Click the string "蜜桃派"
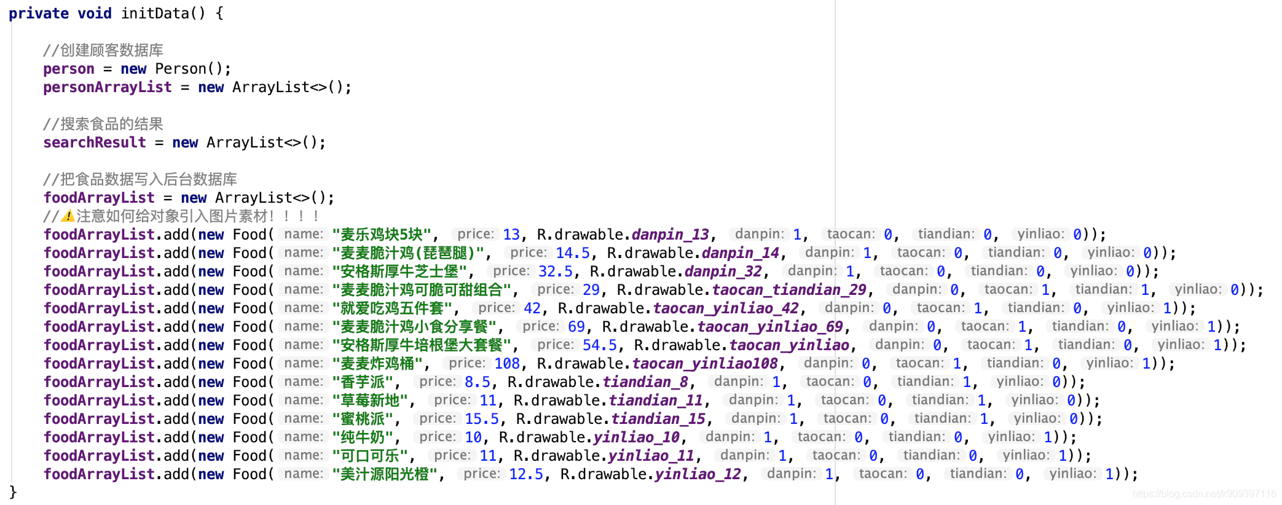This screenshot has width=1282, height=505. tap(362, 418)
